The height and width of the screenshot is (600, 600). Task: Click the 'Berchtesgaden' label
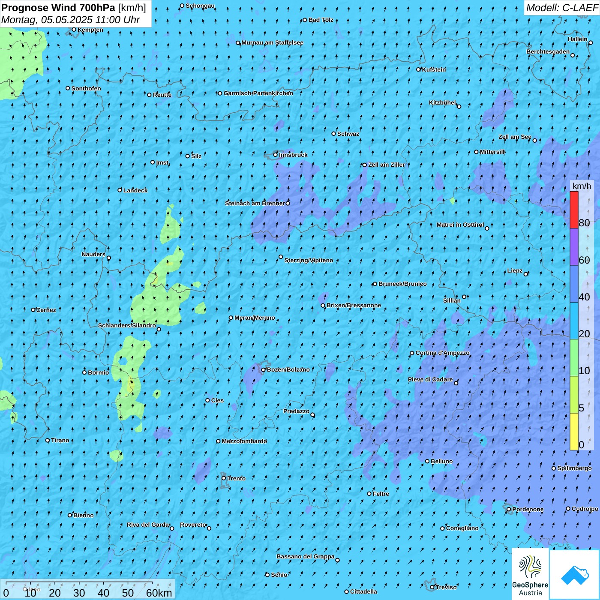coord(548,52)
